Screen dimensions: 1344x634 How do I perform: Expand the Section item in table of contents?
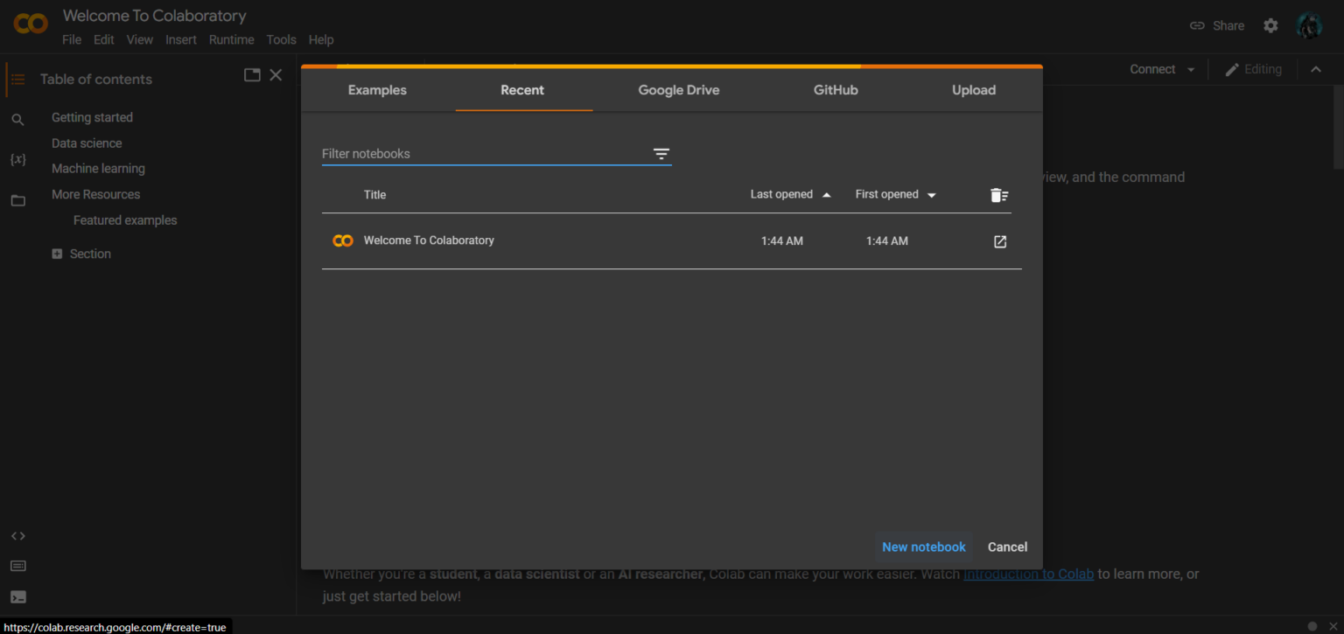(57, 254)
